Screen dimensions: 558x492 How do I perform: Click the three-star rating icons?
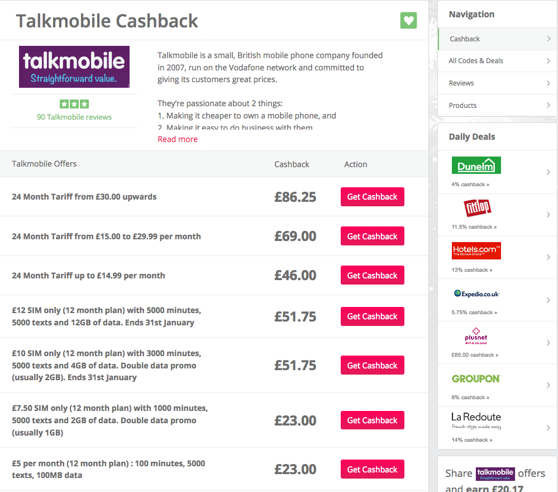[x=74, y=104]
